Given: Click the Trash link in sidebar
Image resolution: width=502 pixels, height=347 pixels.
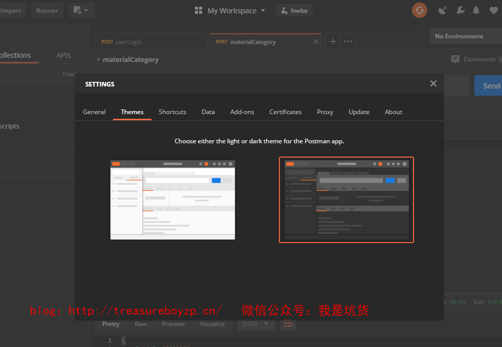Looking at the screenshot, I should [x=70, y=74].
